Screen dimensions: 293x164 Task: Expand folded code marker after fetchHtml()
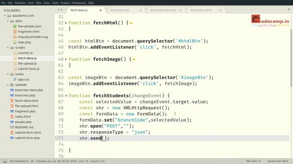[131, 23]
